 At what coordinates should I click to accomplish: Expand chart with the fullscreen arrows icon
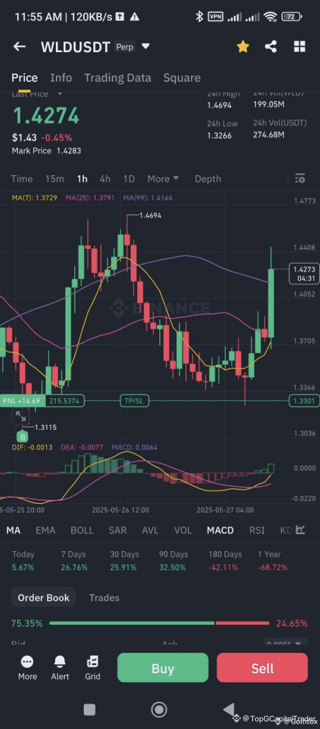click(21, 416)
